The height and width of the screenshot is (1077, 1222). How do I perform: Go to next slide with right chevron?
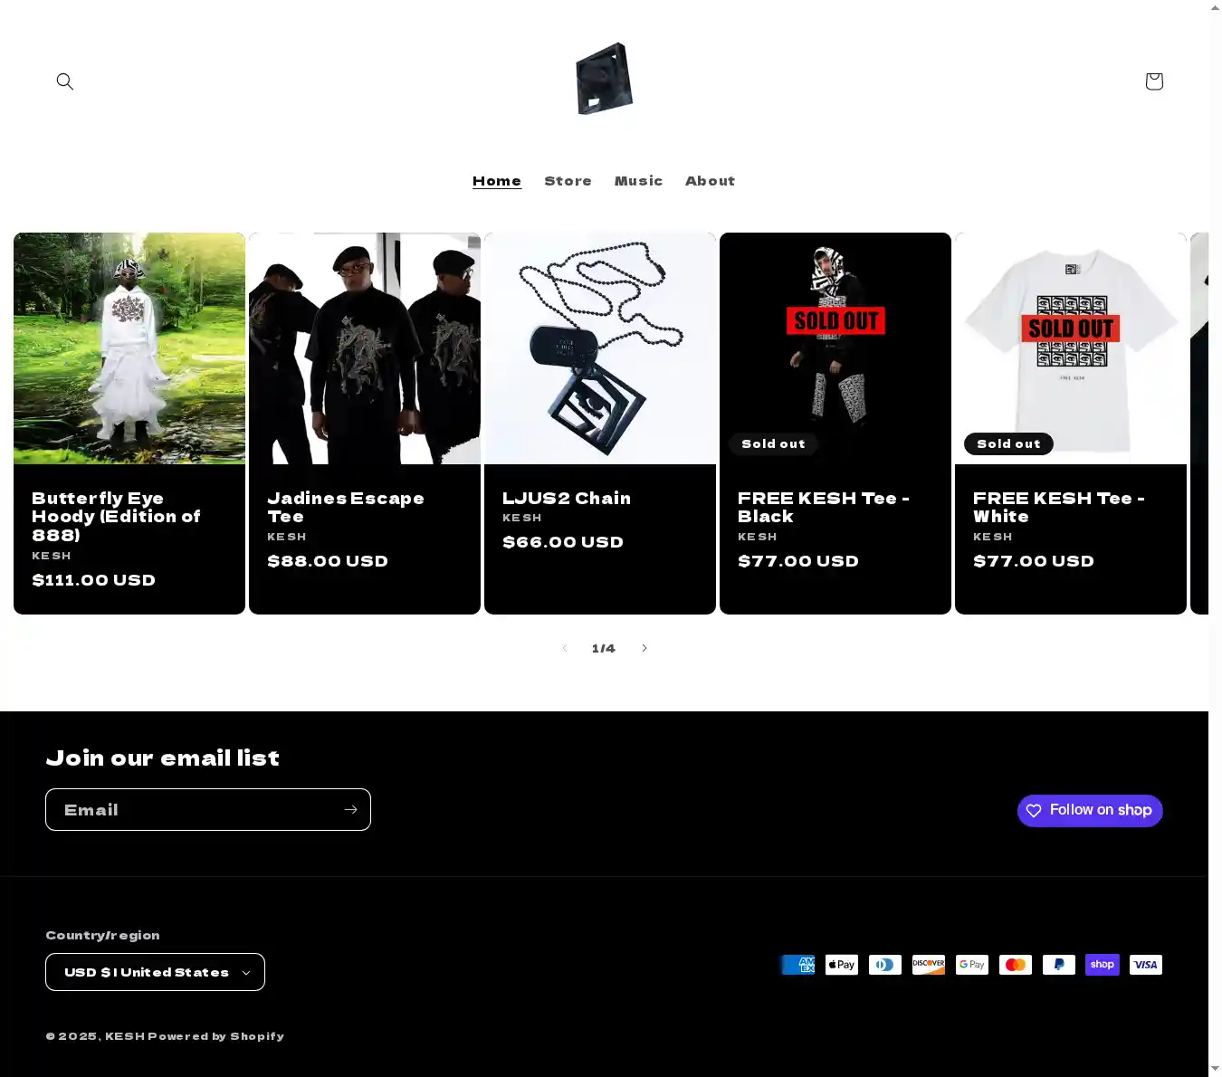pyautogui.click(x=644, y=648)
